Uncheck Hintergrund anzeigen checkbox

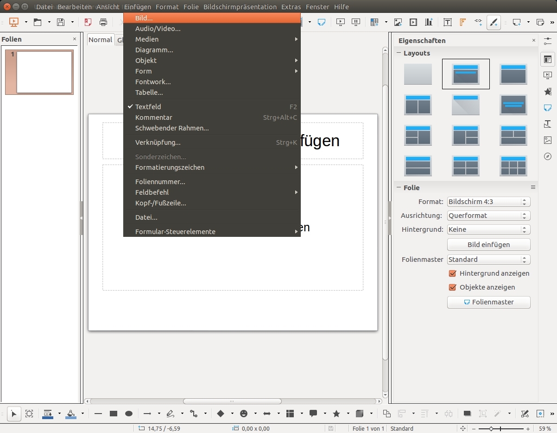(x=453, y=273)
